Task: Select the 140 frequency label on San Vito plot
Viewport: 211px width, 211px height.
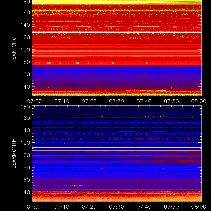Action: coord(25,25)
